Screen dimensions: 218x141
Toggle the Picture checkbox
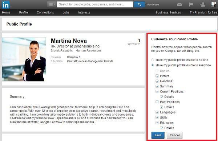[x=157, y=76]
